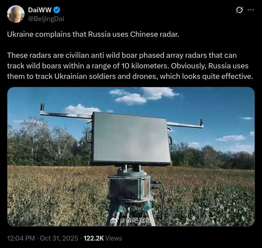Viewport: 262px width, 248px height.
Task: Open DaiWW's profile avatar
Action: click(x=16, y=14)
